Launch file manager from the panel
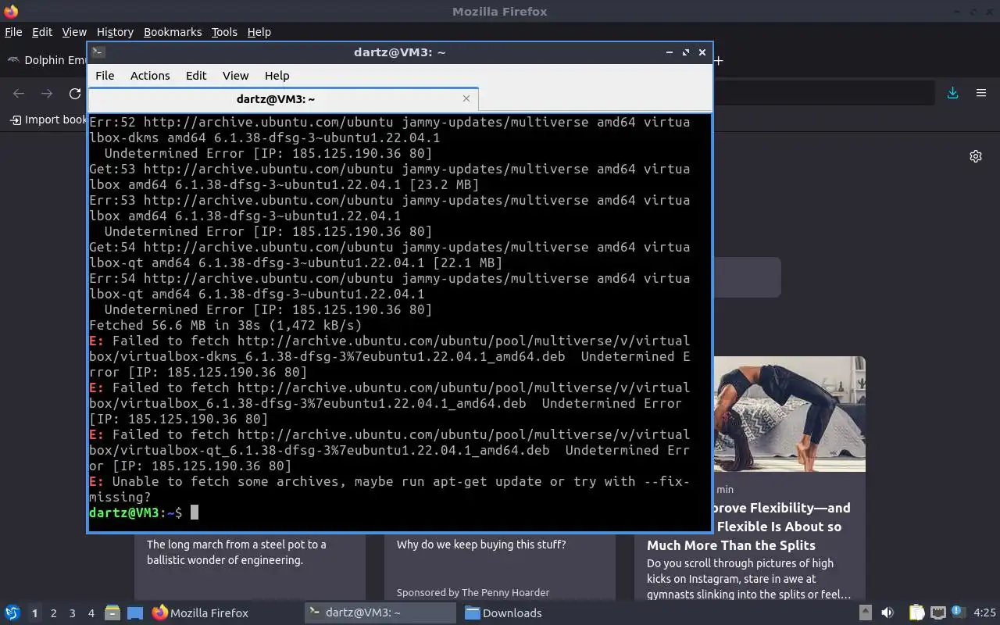 112,613
